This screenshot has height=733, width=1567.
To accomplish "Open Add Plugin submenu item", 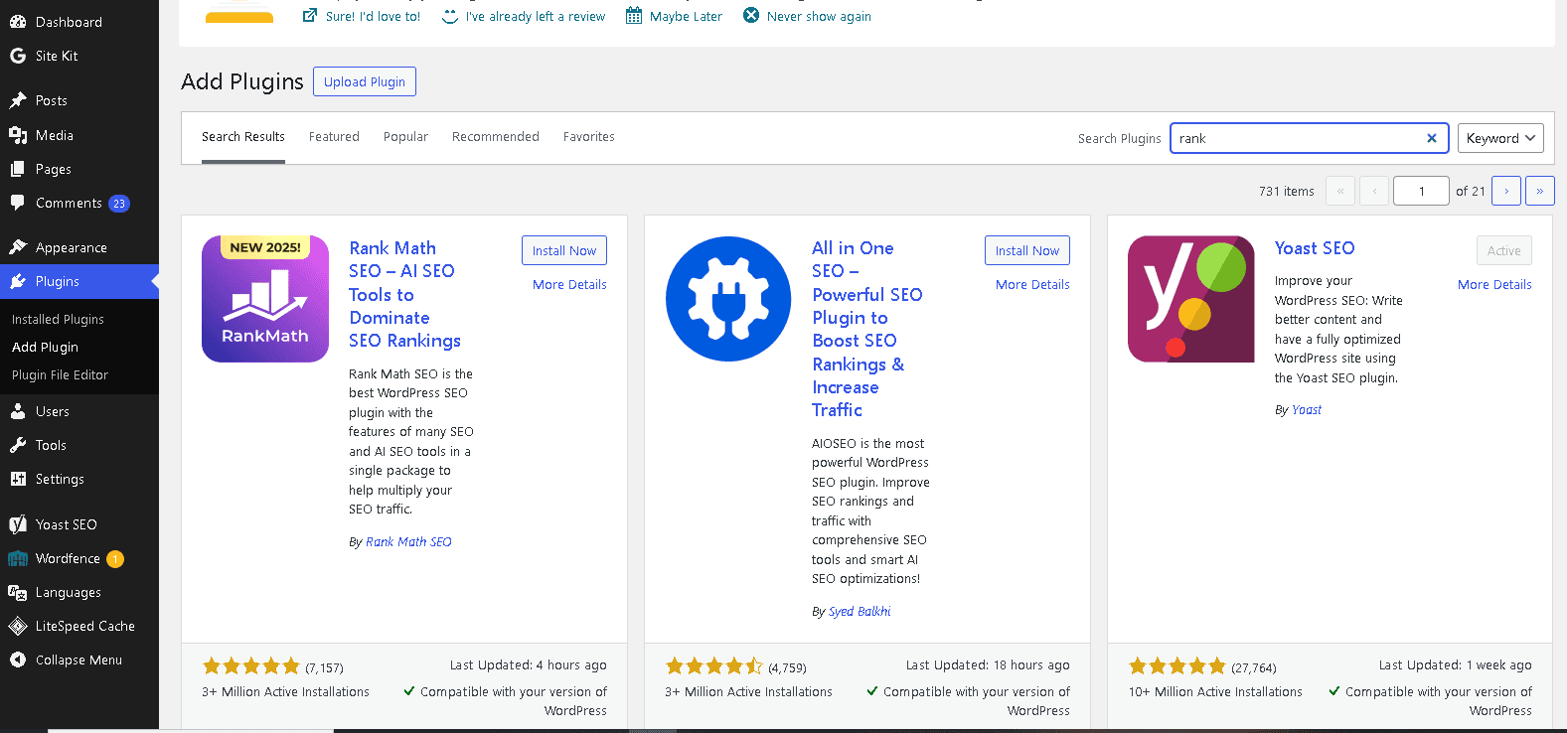I will point(45,347).
